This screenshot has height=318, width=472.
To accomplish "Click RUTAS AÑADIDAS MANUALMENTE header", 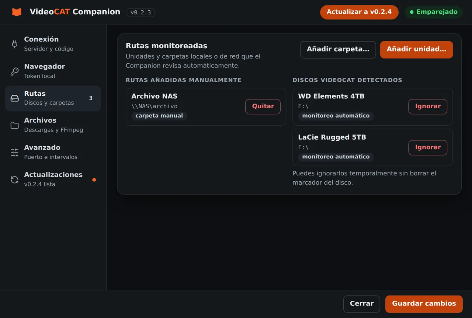I will 184,80.
